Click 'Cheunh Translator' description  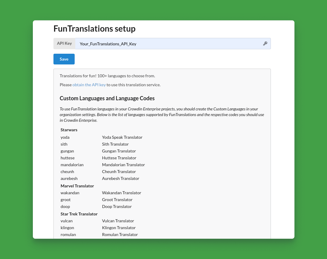click(x=119, y=172)
